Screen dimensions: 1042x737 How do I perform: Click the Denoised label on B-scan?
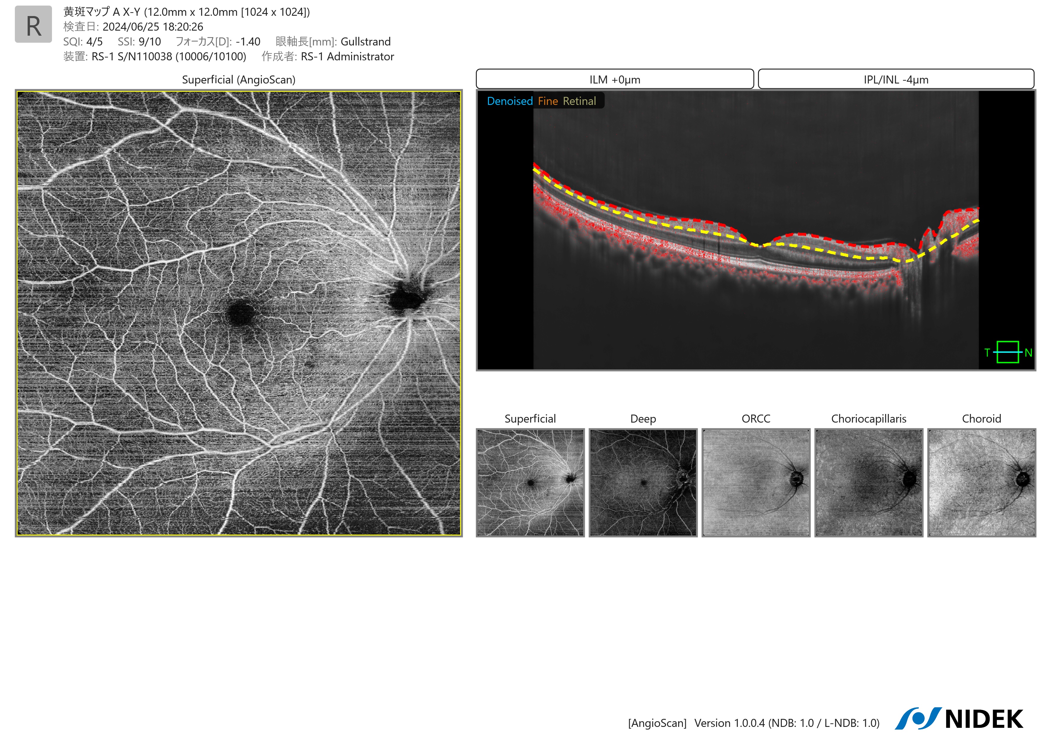click(x=510, y=101)
